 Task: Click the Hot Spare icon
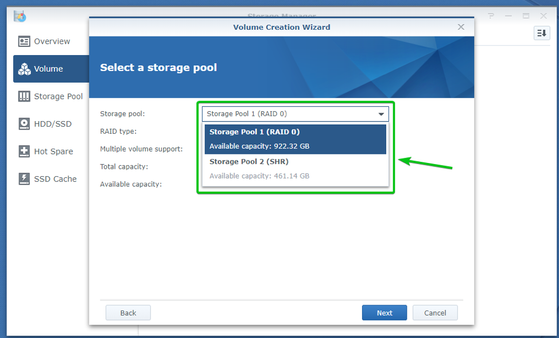click(24, 151)
